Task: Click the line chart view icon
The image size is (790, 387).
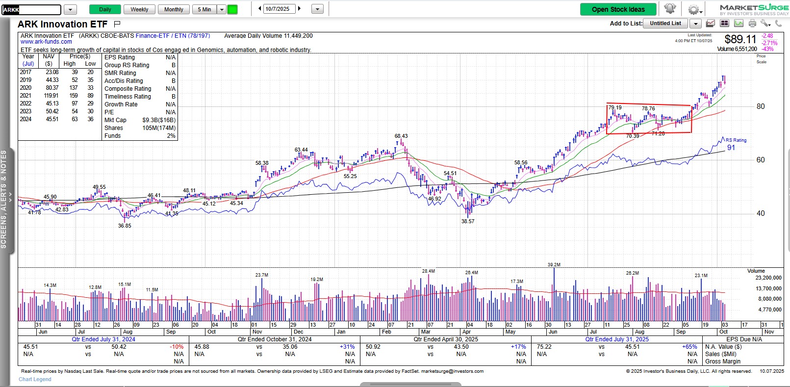Action: point(710,24)
